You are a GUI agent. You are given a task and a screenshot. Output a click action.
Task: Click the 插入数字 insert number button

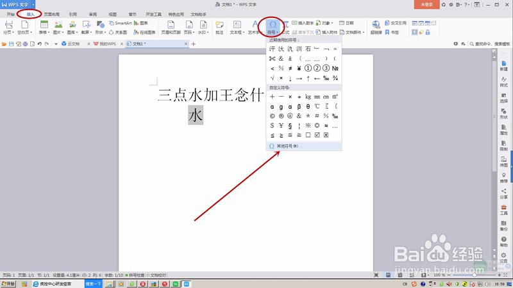[303, 23]
